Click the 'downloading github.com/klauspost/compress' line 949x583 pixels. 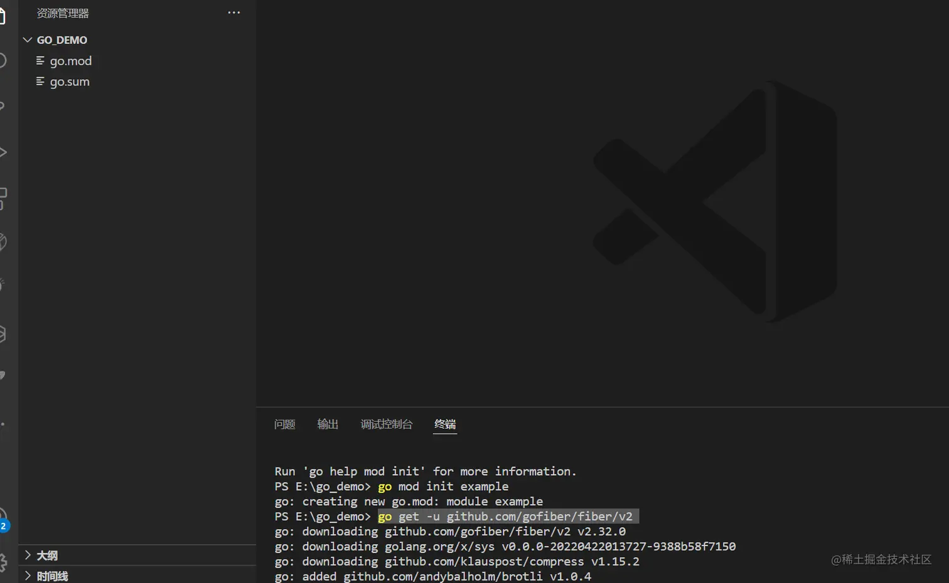point(457,562)
